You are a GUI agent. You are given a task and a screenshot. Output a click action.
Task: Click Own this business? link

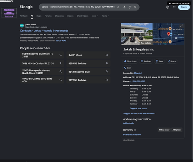pos(147,113)
